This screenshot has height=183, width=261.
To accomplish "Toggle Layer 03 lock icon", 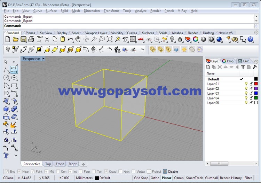I will [x=251, y=93].
